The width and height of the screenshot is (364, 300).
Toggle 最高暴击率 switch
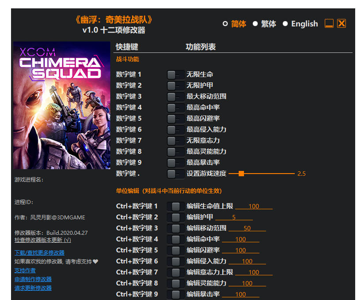(x=176, y=163)
